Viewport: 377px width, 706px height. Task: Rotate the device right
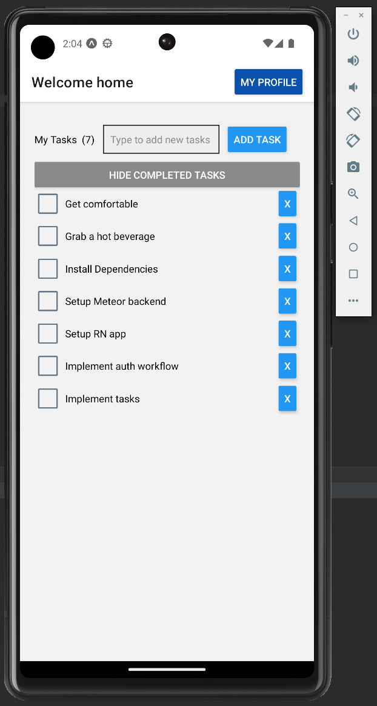[353, 141]
